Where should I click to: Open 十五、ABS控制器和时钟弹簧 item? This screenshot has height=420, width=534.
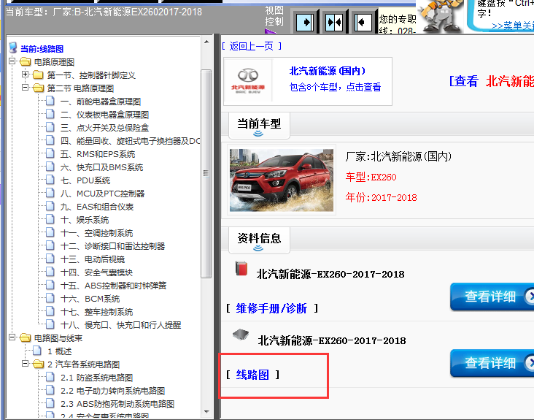point(113,286)
